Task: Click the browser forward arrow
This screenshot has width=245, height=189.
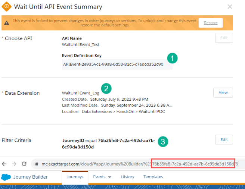Action: (14, 164)
